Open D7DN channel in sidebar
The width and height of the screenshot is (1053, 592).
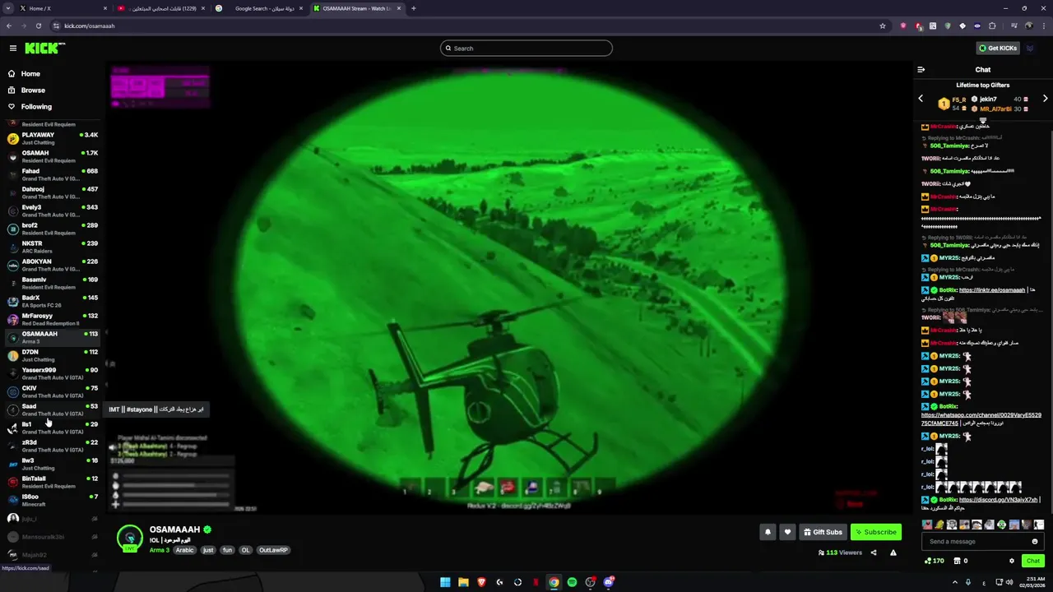(x=53, y=355)
